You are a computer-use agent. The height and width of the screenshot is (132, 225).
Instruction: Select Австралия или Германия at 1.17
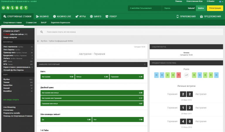click(x=92, y=98)
